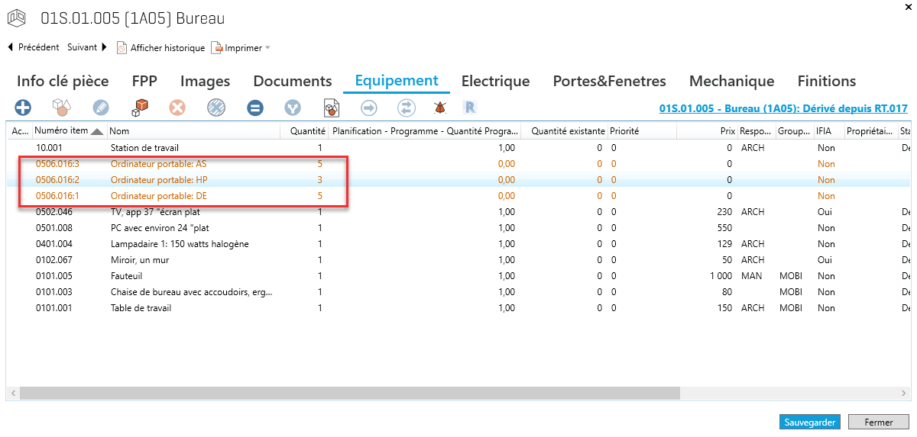The image size is (917, 437).
Task: Click the pencil edit icon in toolbar
Action: 101,108
